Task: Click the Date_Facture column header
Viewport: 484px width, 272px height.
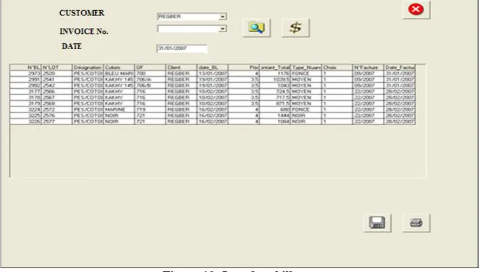Action: tap(400, 68)
